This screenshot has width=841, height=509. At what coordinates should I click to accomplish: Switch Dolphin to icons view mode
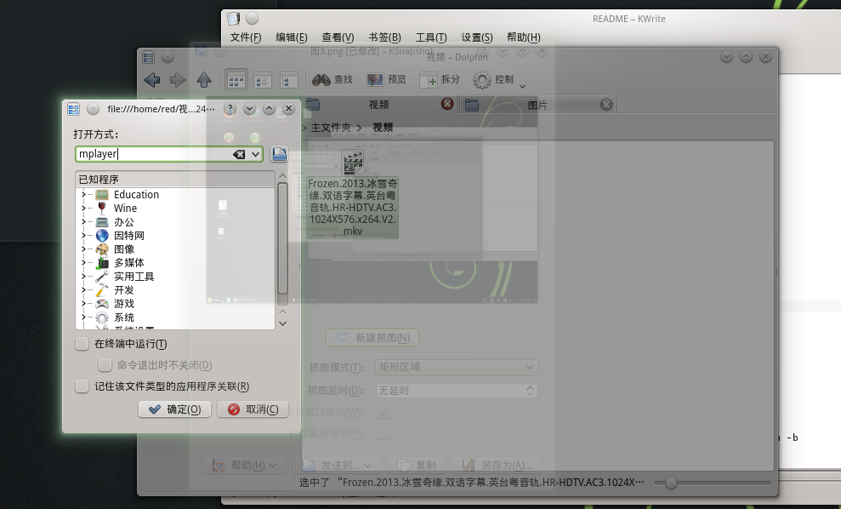236,80
